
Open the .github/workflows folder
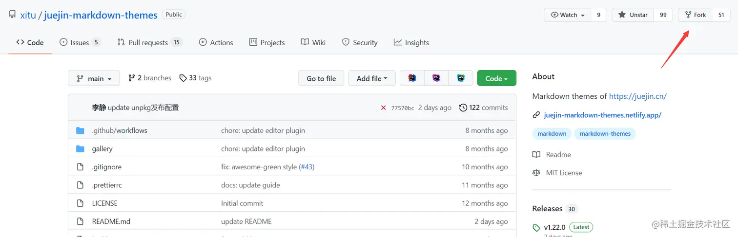[x=120, y=130]
